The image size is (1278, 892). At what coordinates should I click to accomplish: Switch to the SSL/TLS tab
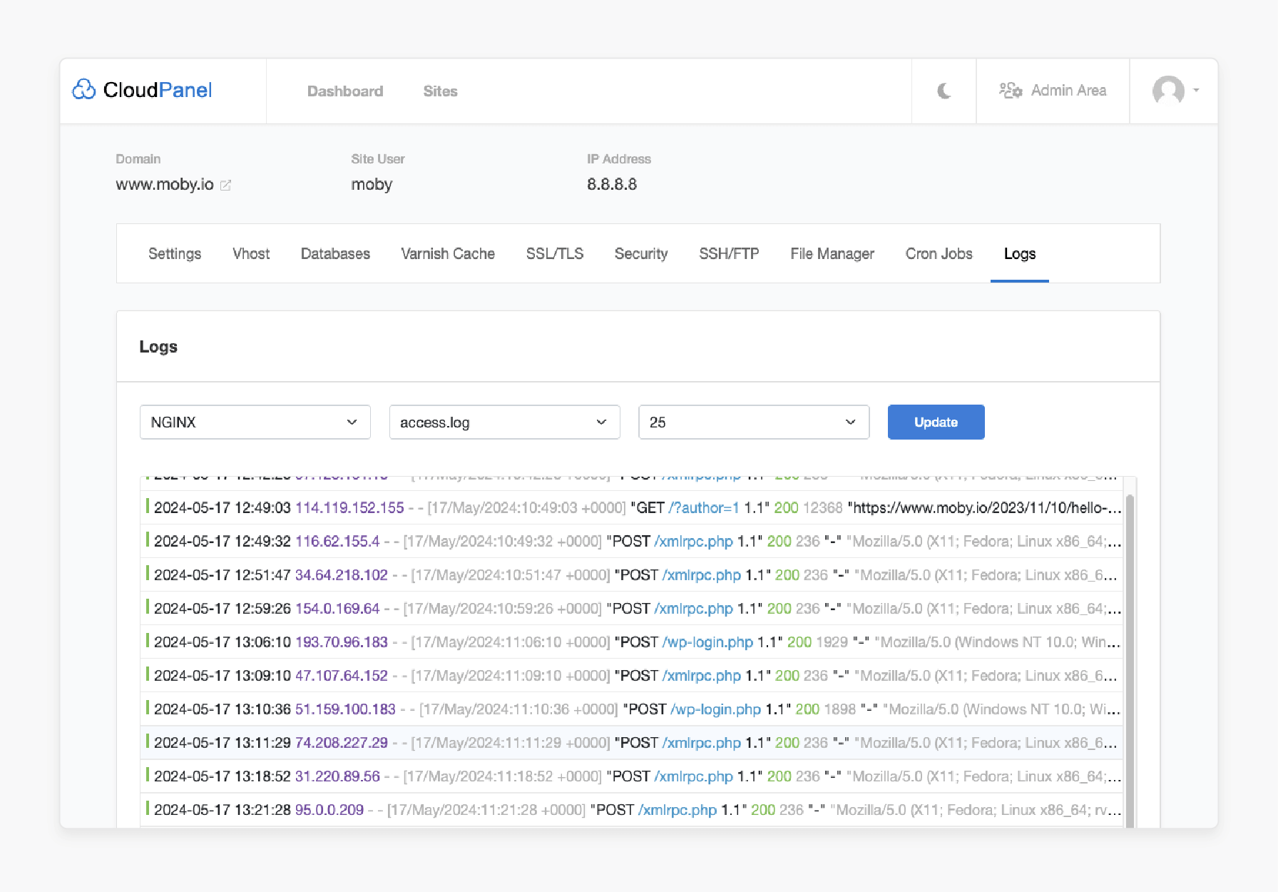[555, 254]
